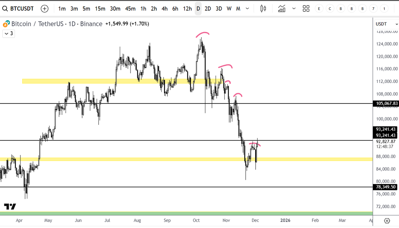The image size is (399, 228).
Task: Click the Binance exchange name in the legend
Action: [x=91, y=24]
